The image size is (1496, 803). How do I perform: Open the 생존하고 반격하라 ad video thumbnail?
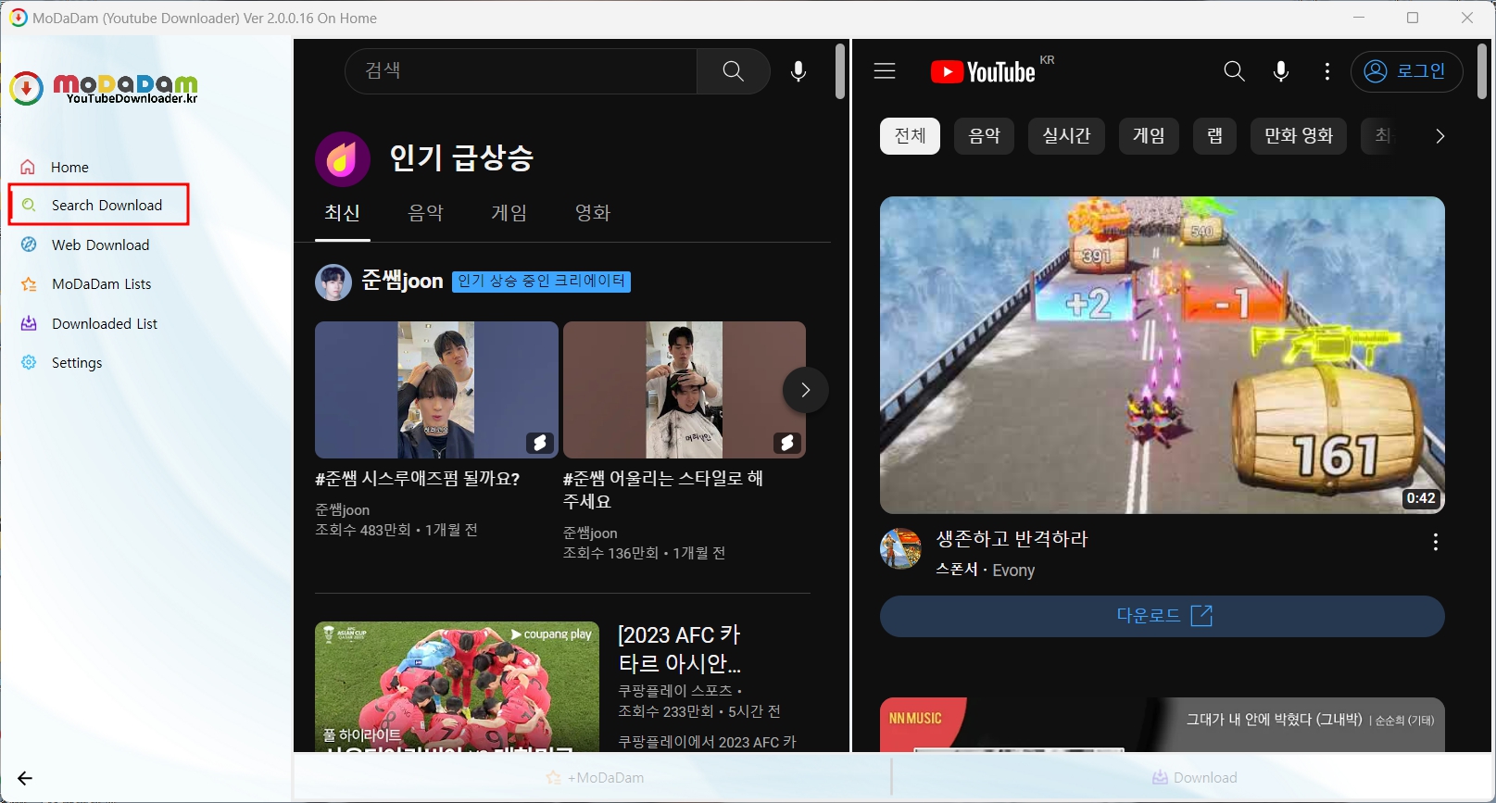(1162, 355)
